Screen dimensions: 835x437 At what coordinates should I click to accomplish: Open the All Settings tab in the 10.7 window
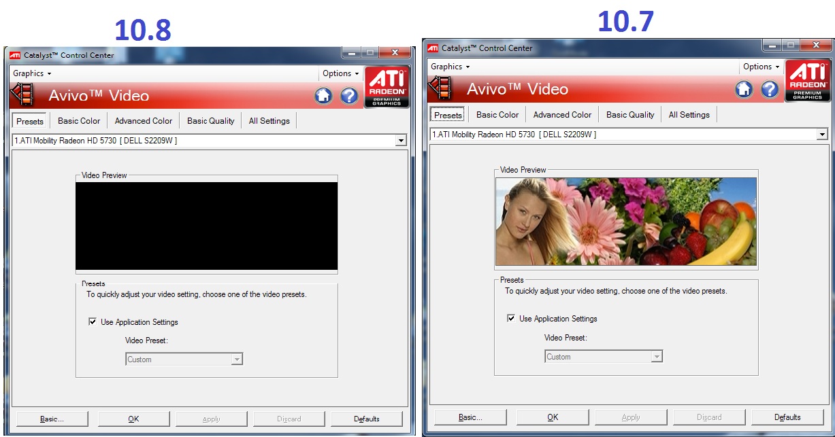tap(689, 115)
